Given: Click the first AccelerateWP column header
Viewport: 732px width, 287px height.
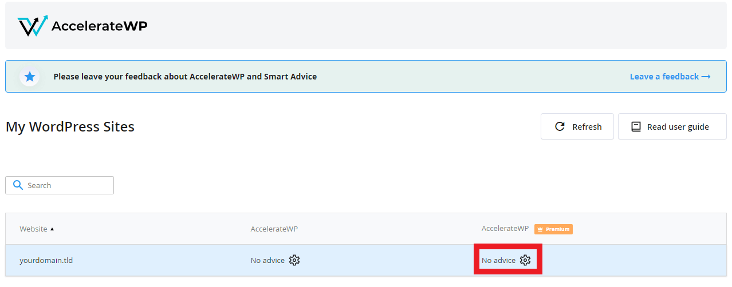Looking at the screenshot, I should point(274,229).
